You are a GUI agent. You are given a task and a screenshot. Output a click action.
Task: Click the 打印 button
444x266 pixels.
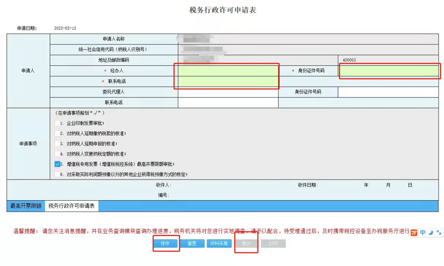(273, 243)
